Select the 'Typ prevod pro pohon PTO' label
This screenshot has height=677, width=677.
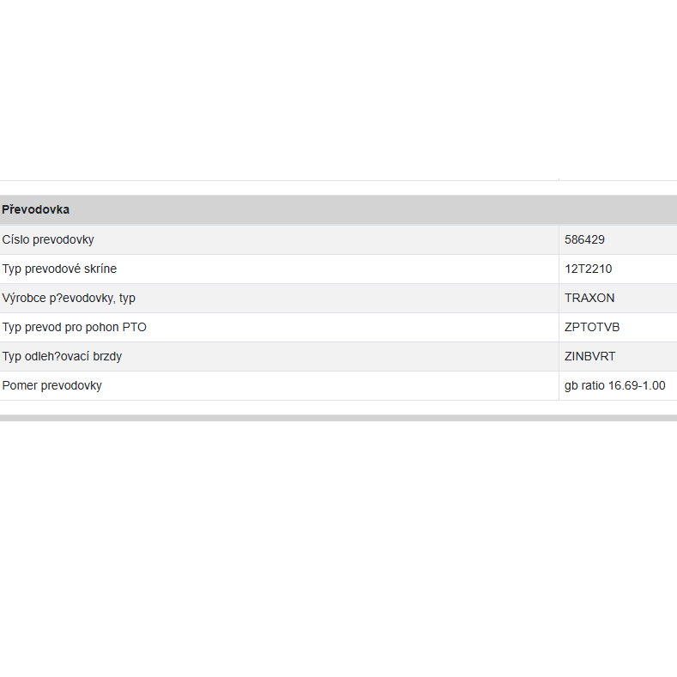coord(74,327)
